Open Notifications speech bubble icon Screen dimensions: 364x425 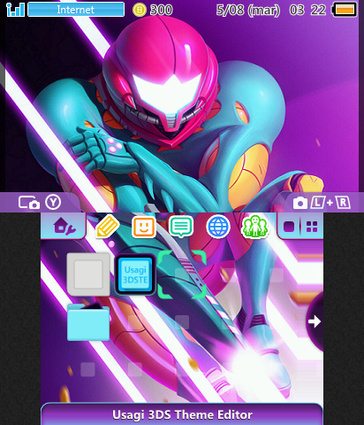tap(181, 227)
